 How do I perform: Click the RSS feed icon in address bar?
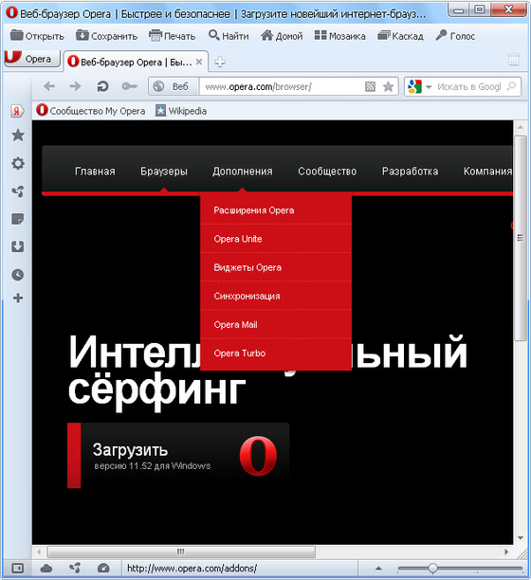(x=370, y=86)
